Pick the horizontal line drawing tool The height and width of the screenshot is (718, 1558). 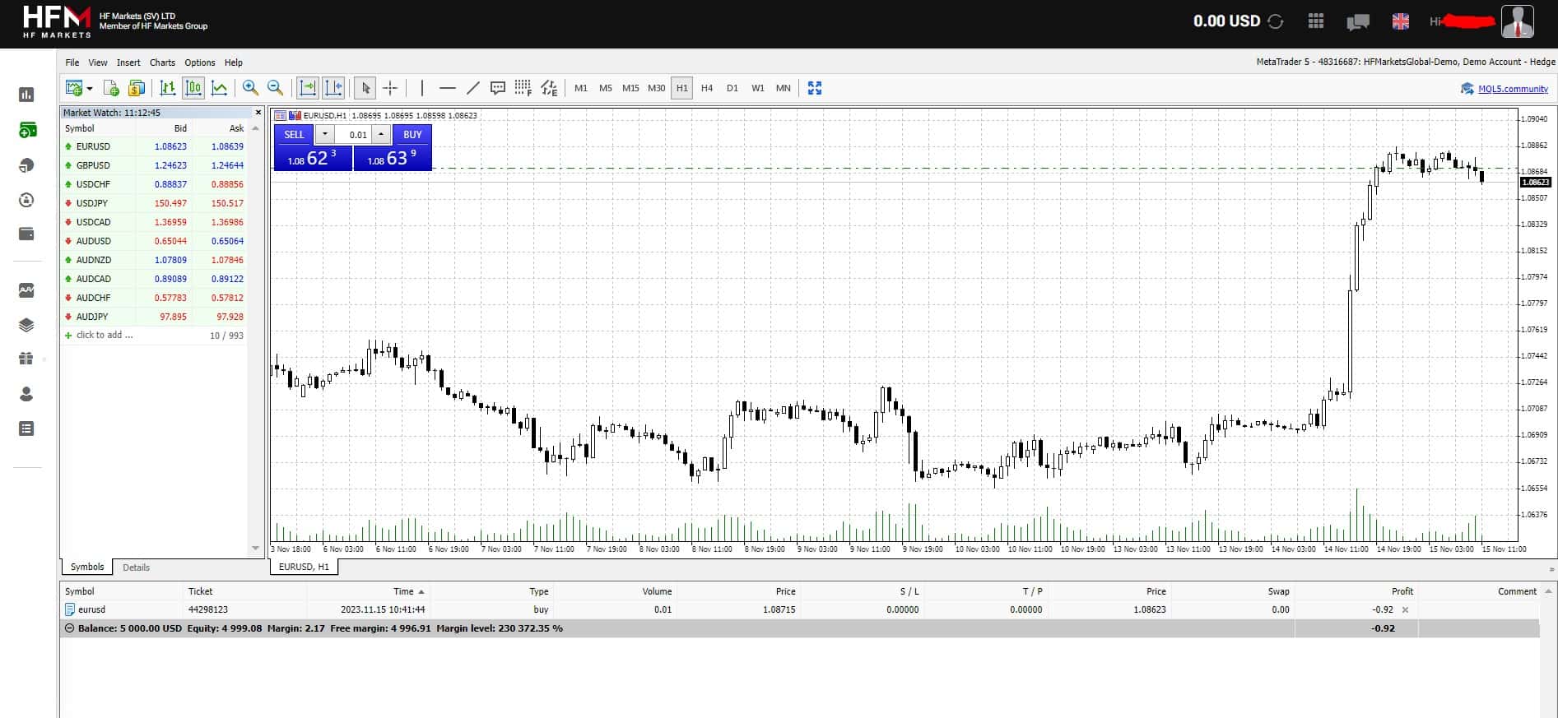click(x=448, y=88)
